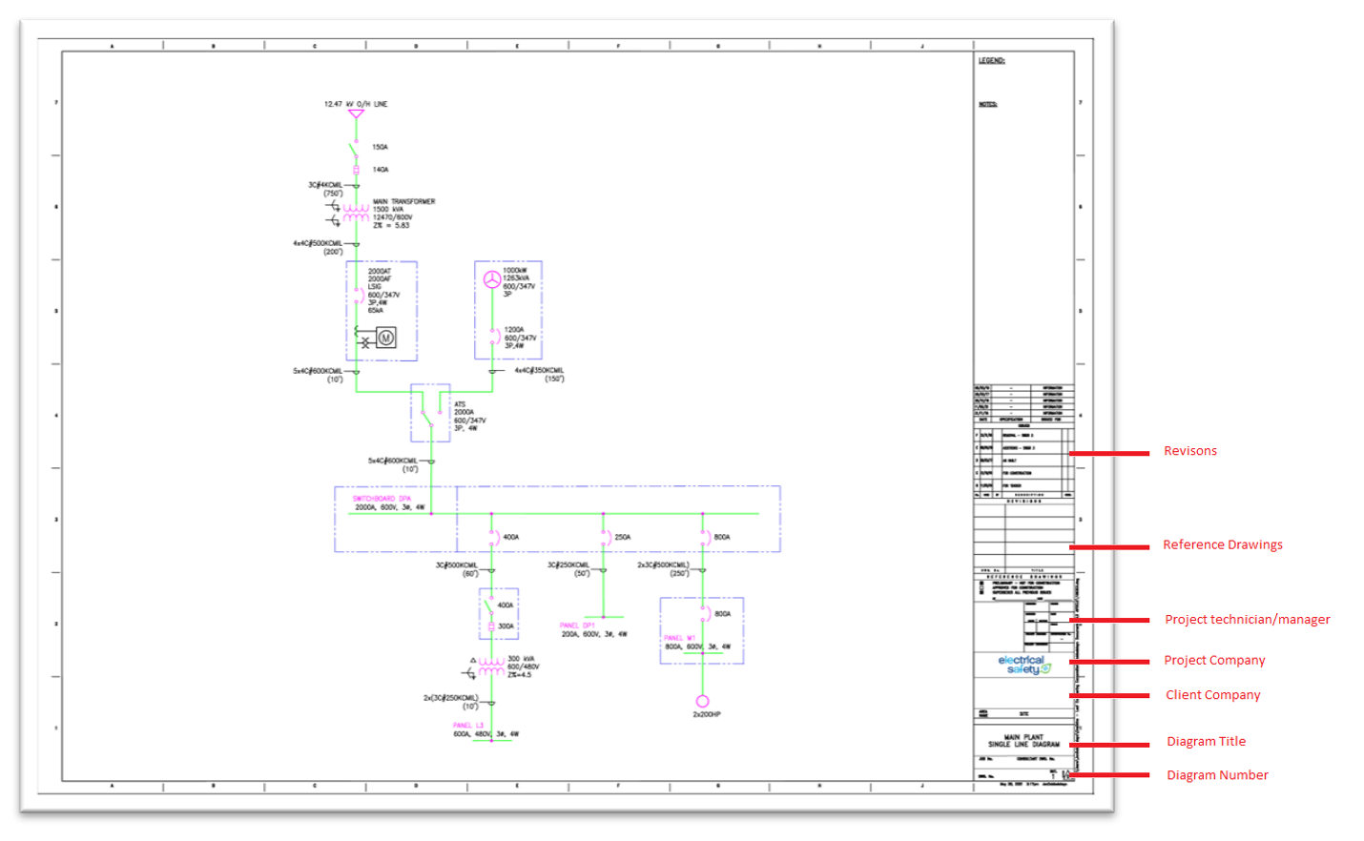Click the 1263kVA generator text

coord(516,278)
